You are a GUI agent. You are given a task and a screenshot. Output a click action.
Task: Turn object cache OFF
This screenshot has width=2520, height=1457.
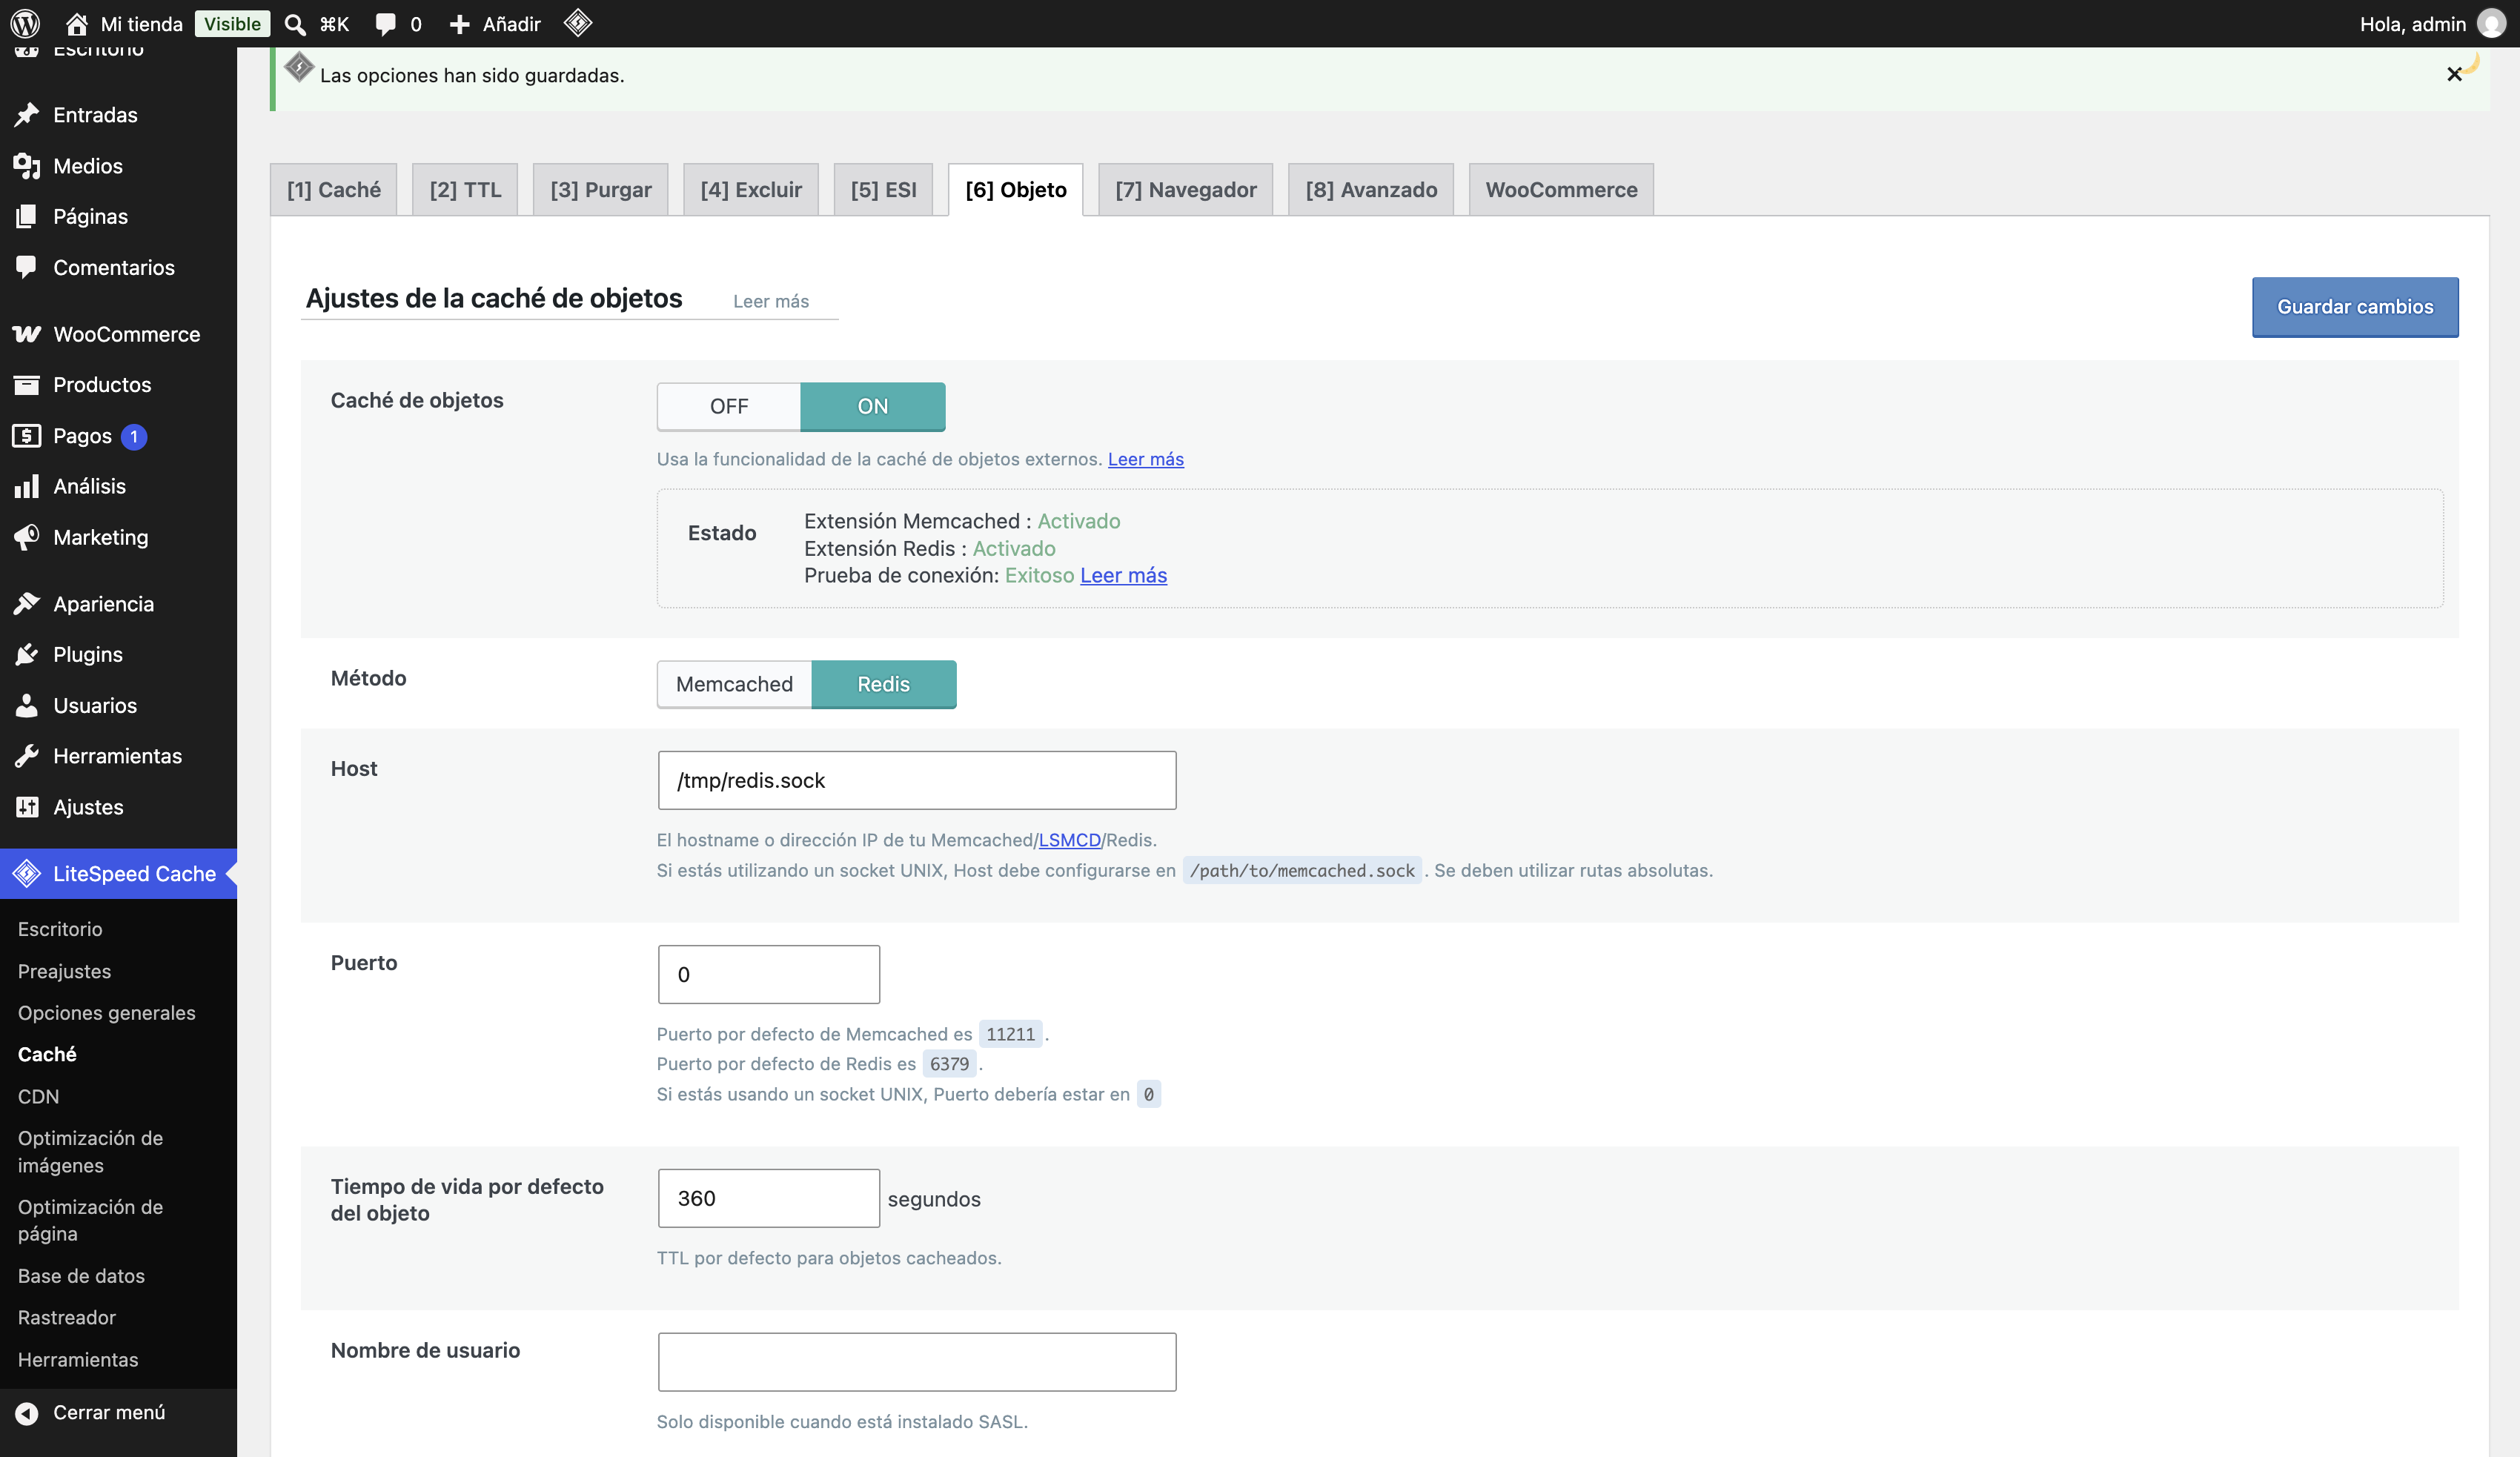click(x=729, y=406)
